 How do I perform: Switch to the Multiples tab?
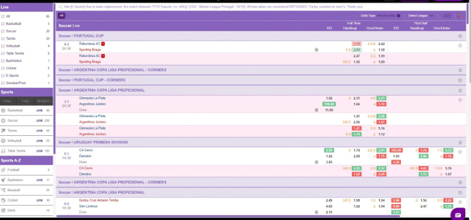pyautogui.click(x=44, y=101)
